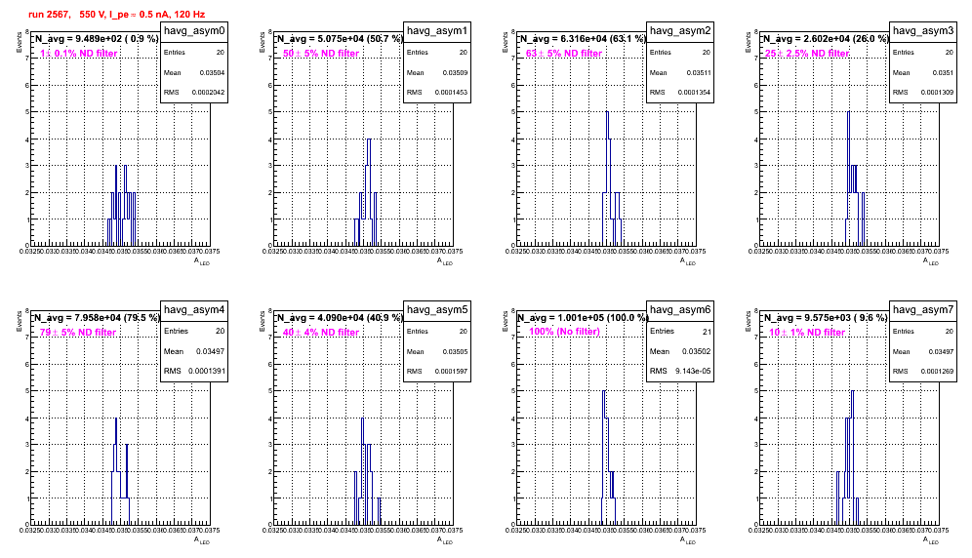Pick the magenta 40± 4% ND filter label
This screenshot has height=558, width=972.
pos(321,333)
